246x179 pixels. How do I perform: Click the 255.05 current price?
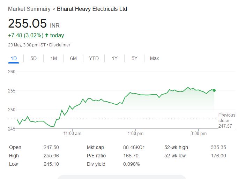click(x=27, y=23)
